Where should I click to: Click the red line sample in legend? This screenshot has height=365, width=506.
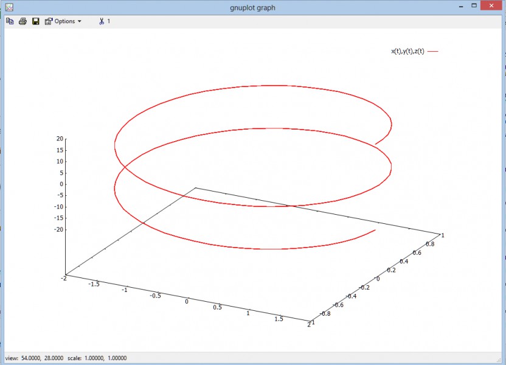tap(433, 52)
